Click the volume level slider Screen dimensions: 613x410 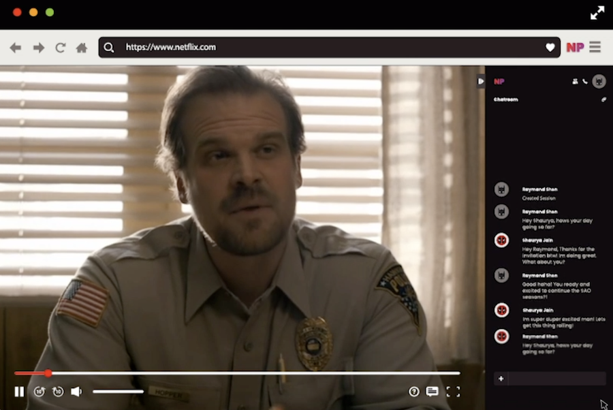pos(118,392)
